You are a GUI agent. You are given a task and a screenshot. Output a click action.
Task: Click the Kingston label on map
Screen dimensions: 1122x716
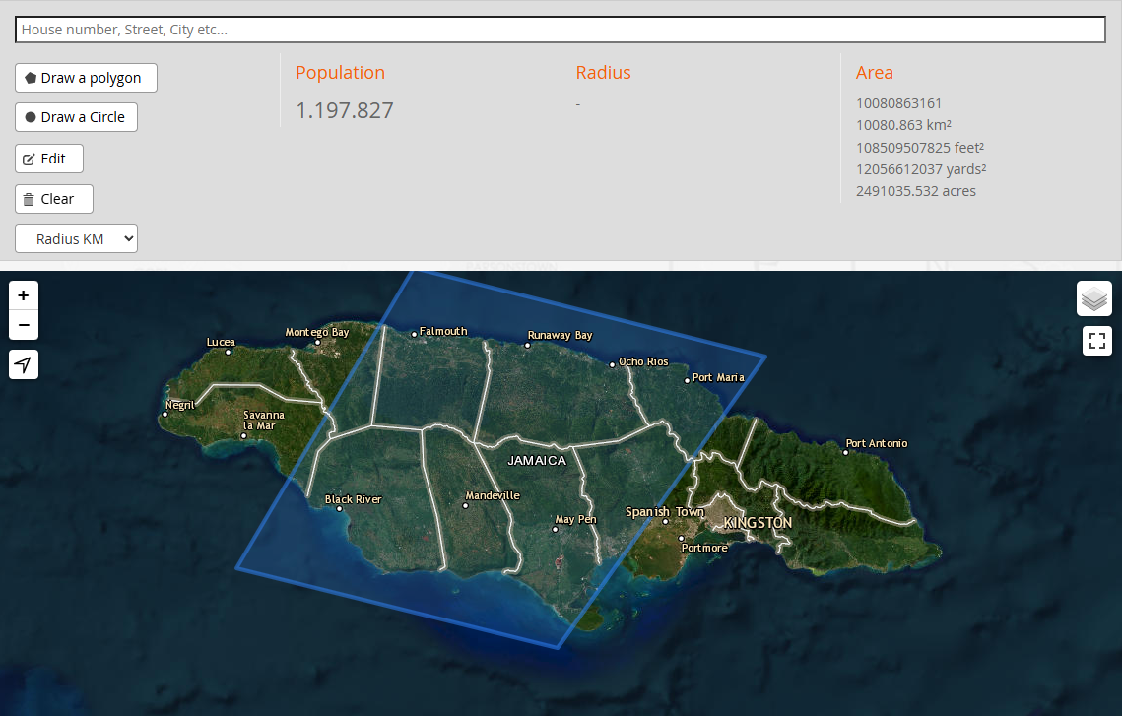point(758,523)
